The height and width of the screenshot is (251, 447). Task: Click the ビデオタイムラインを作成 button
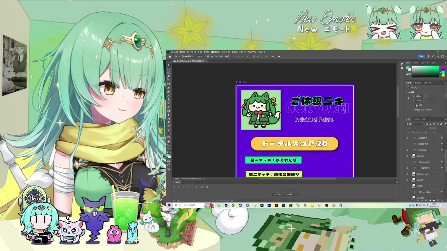pyautogui.click(x=284, y=195)
